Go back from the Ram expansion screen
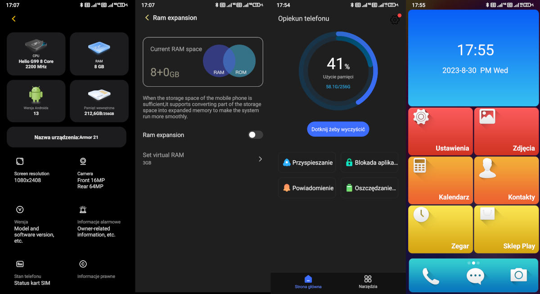540x294 pixels. pos(147,18)
